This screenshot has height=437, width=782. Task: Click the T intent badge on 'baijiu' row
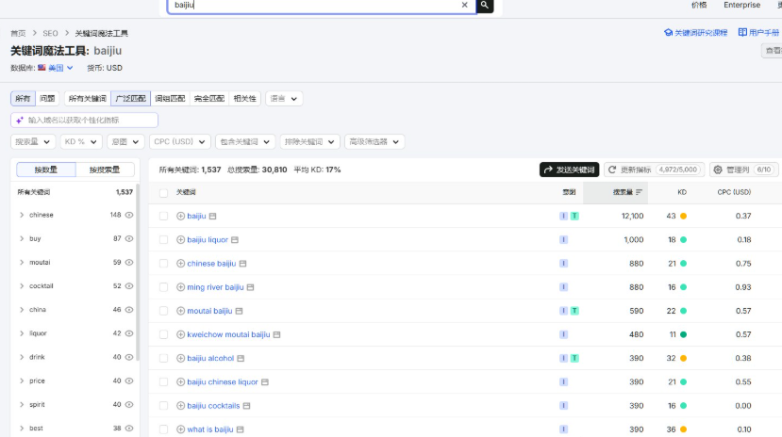click(574, 216)
